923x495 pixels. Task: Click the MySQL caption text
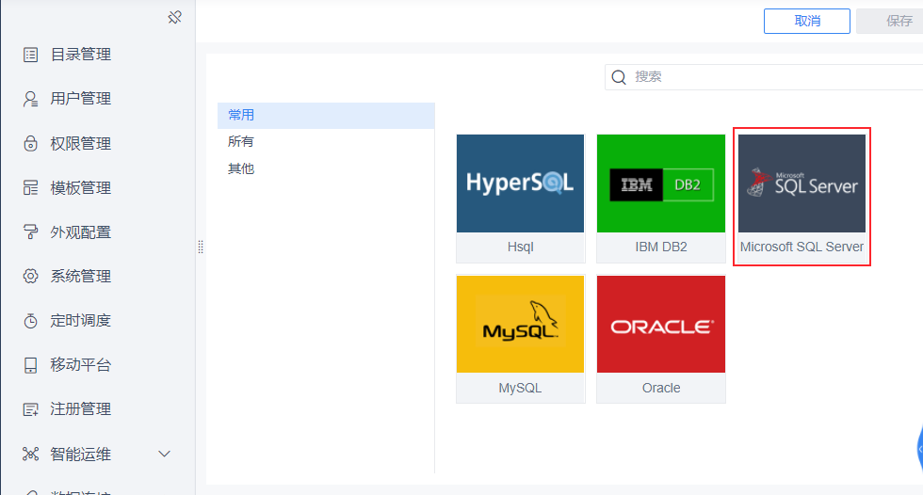(x=520, y=388)
